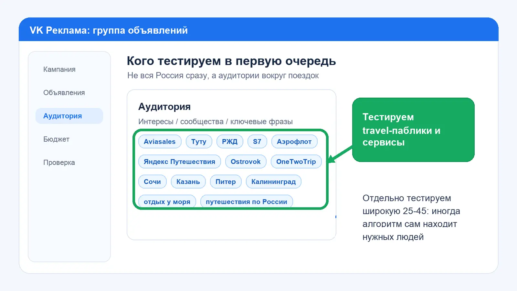Viewport: 517px width, 291px height.
Task: Click the Аудитория card heading
Action: (x=164, y=107)
